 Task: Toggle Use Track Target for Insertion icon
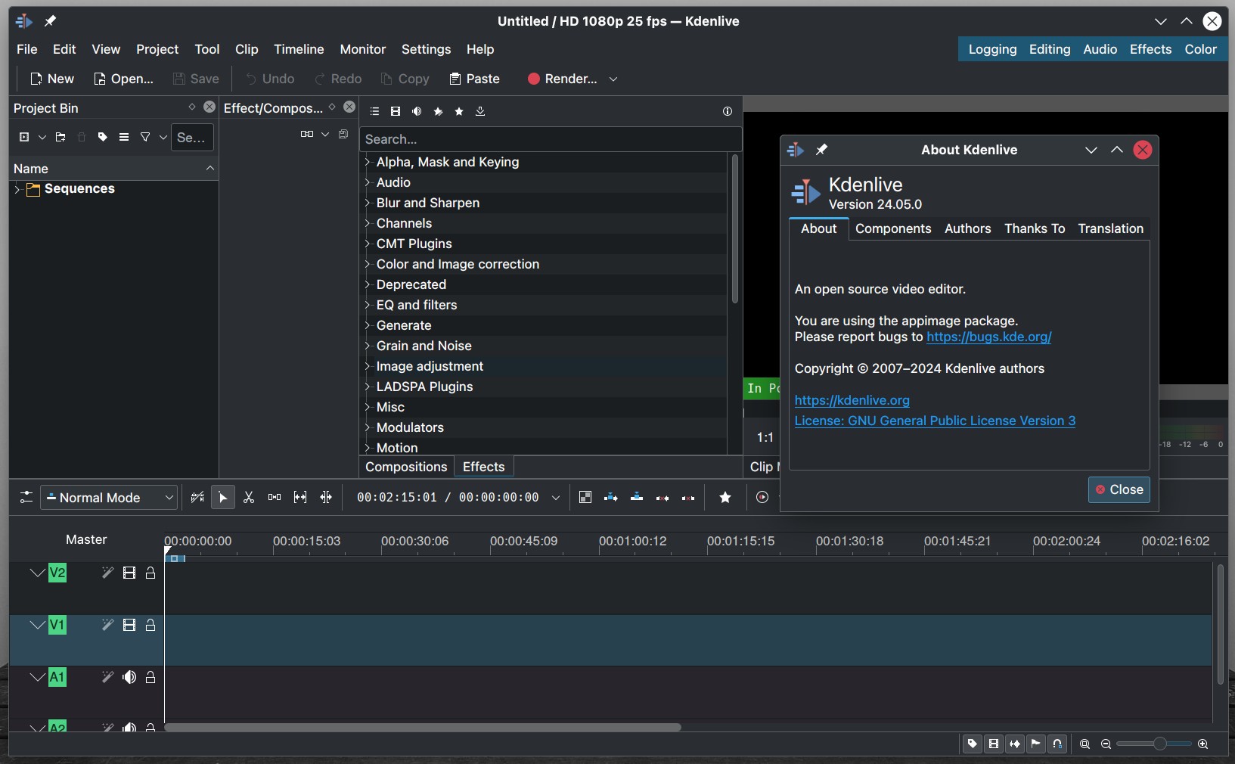pos(197,497)
